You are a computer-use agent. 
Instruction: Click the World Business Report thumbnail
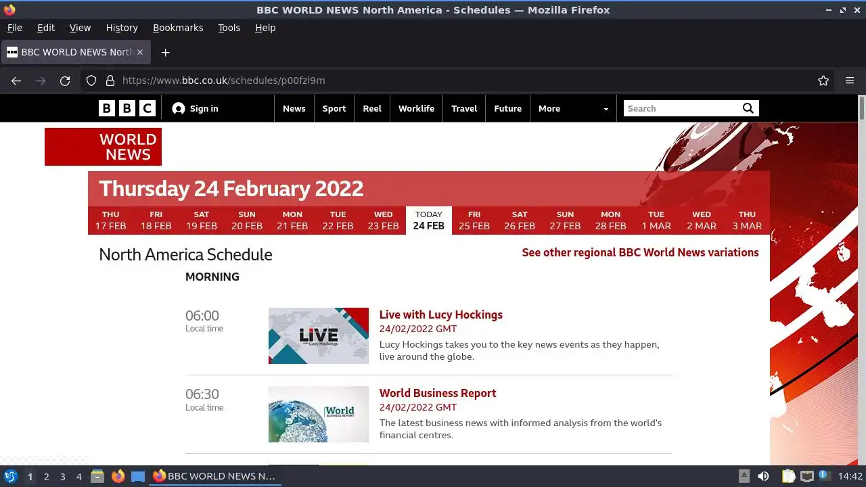pyautogui.click(x=319, y=414)
